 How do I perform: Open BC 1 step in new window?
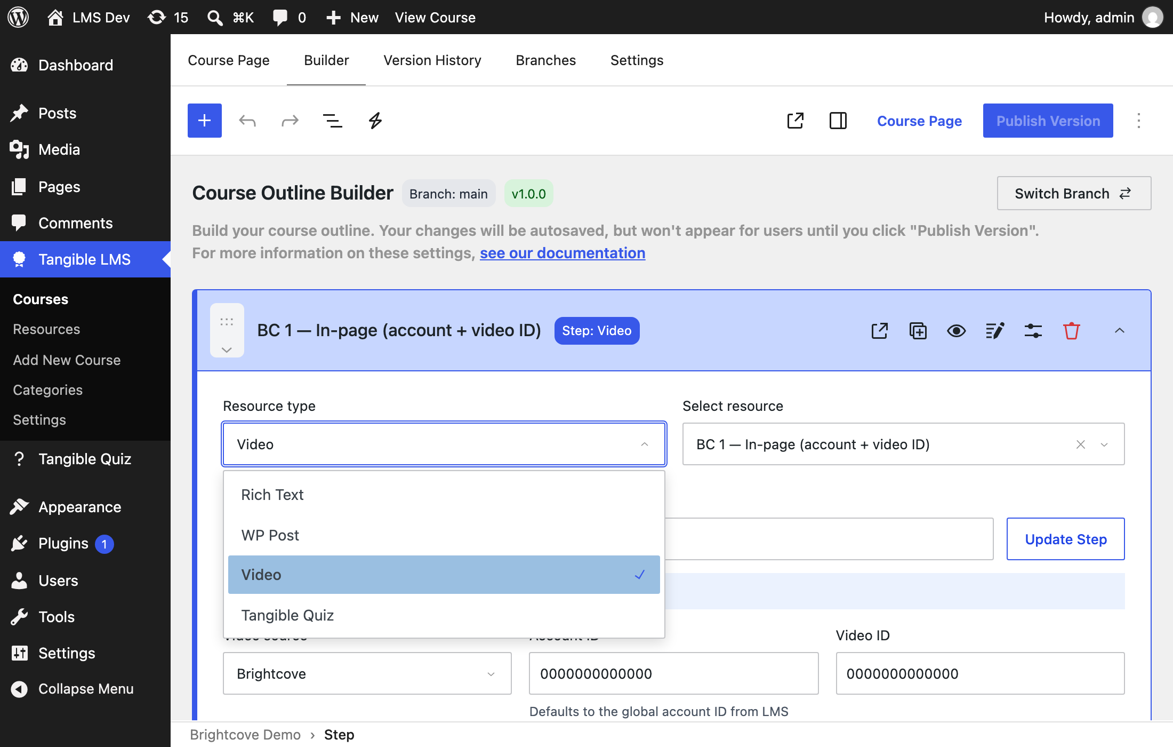[x=880, y=331]
